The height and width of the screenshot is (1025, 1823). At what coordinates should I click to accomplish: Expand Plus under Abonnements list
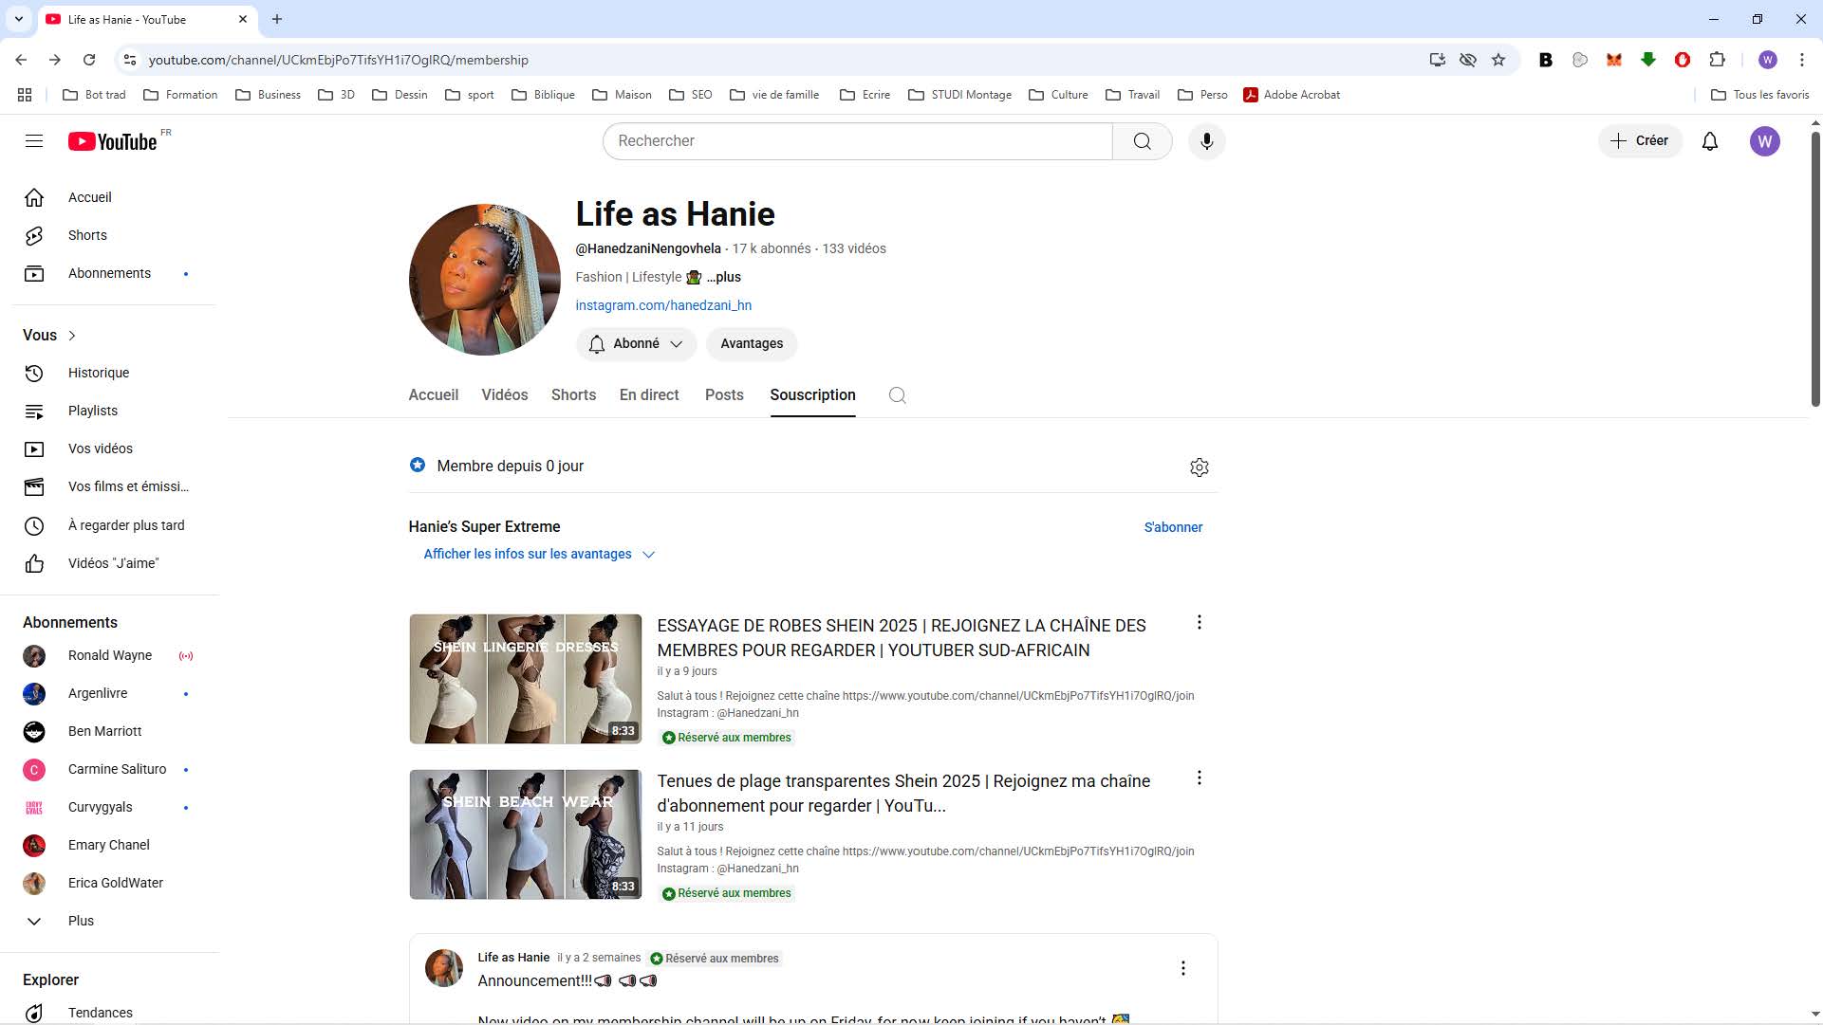tap(81, 921)
